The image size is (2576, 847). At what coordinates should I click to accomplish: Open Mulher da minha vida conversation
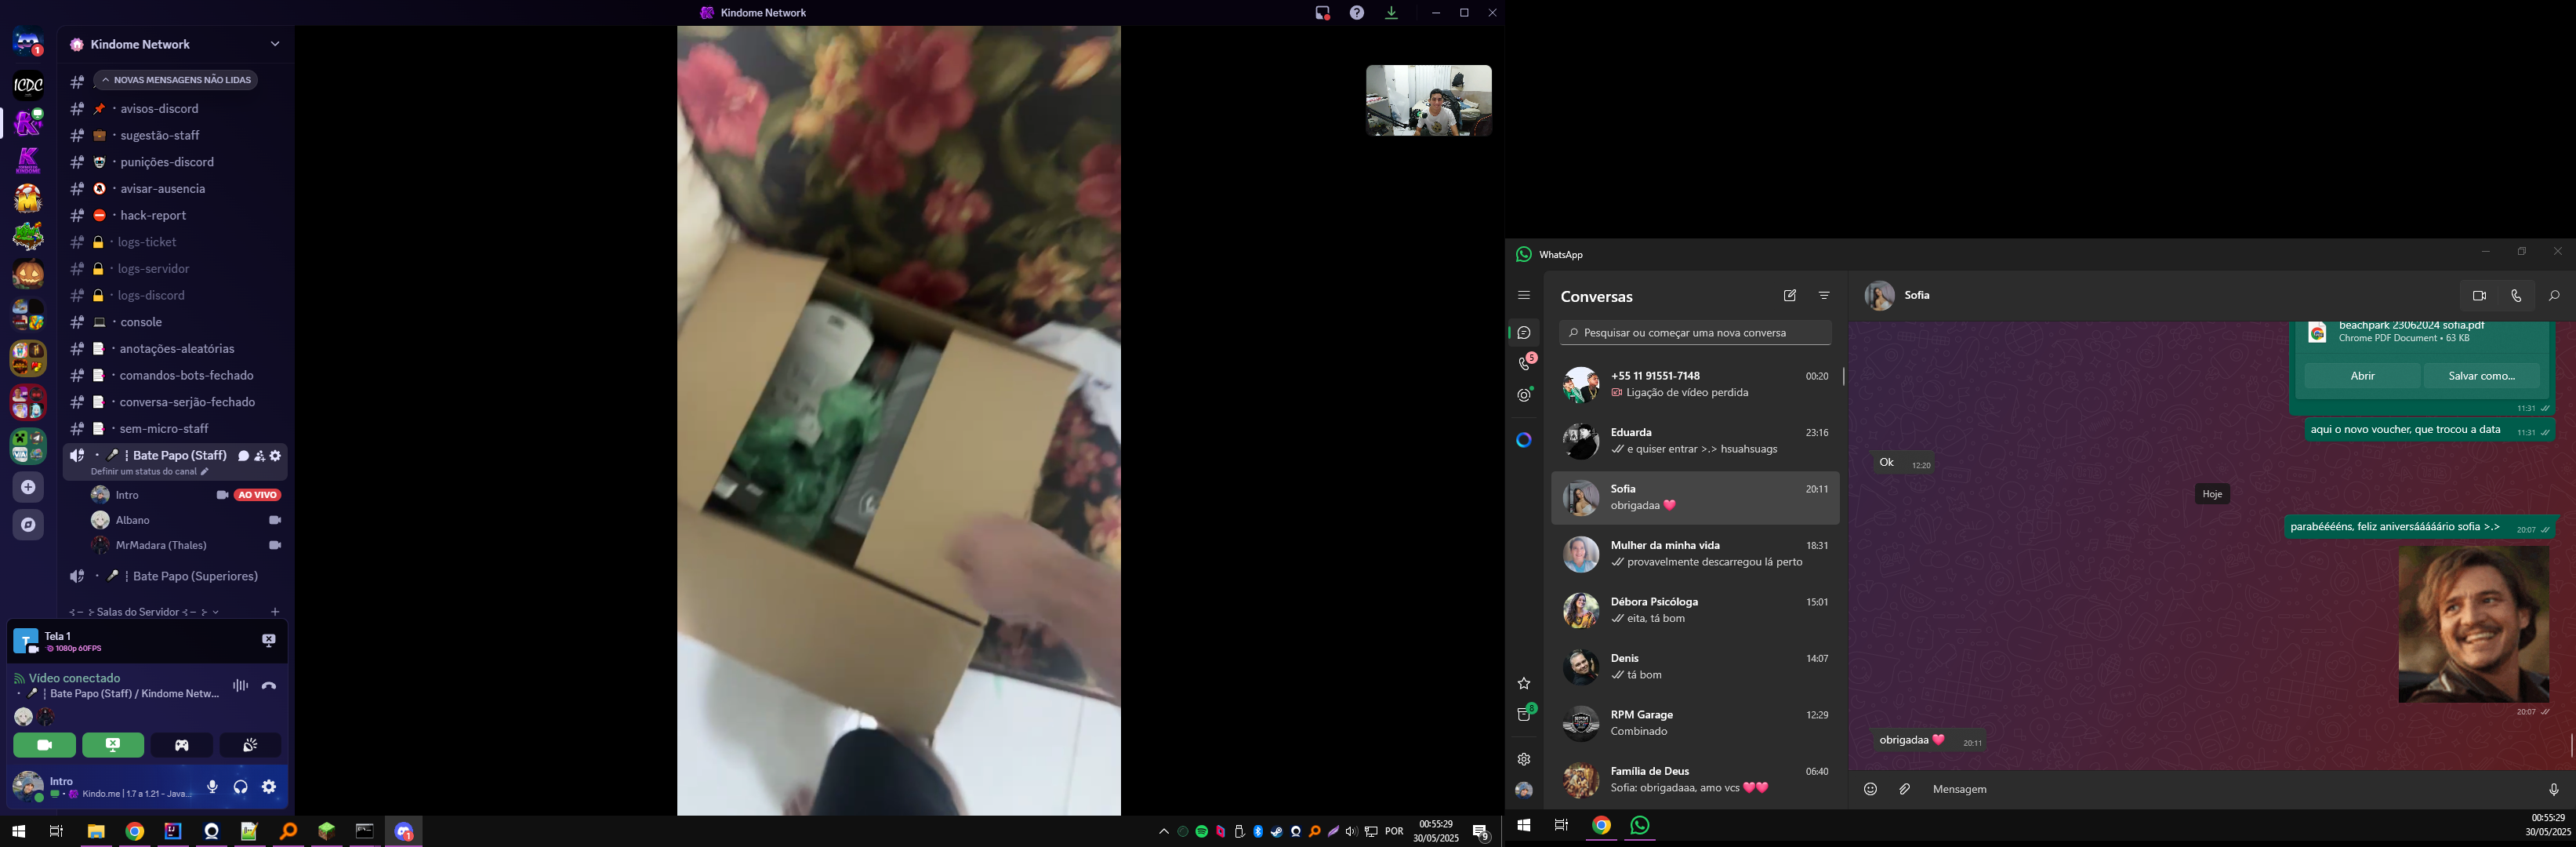(x=1696, y=554)
